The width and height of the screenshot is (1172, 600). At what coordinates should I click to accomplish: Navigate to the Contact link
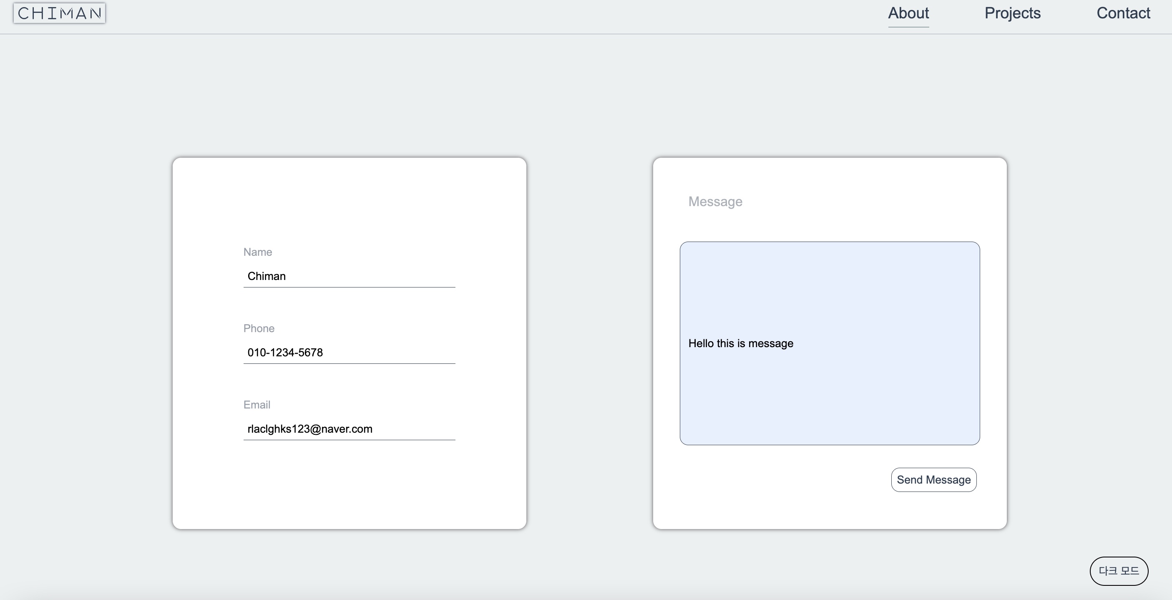pyautogui.click(x=1123, y=13)
